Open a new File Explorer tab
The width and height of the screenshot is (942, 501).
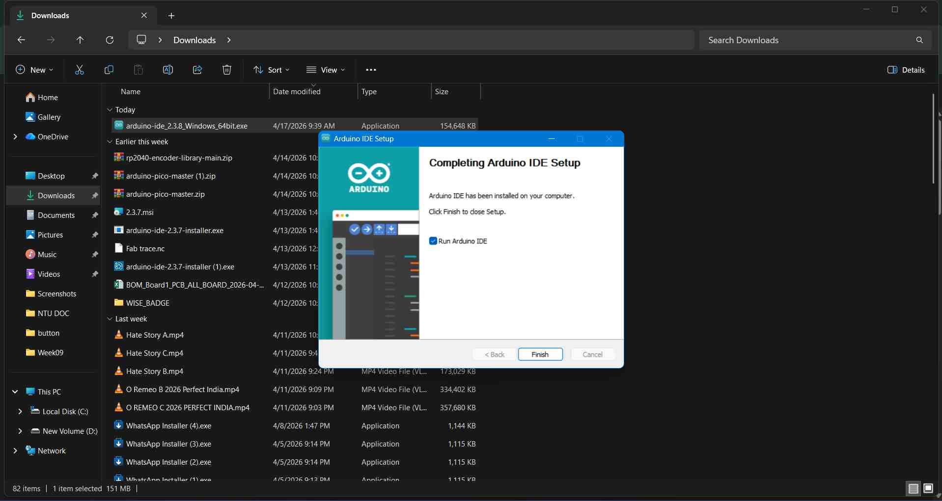coord(171,16)
